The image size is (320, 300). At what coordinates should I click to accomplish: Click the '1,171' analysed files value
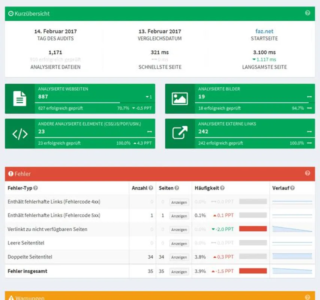pyautogui.click(x=55, y=52)
